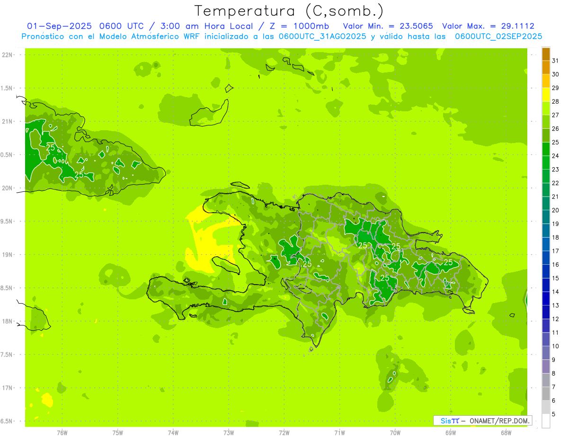Click the "28" label on color scale
The height and width of the screenshot is (439, 568).
coord(556,101)
